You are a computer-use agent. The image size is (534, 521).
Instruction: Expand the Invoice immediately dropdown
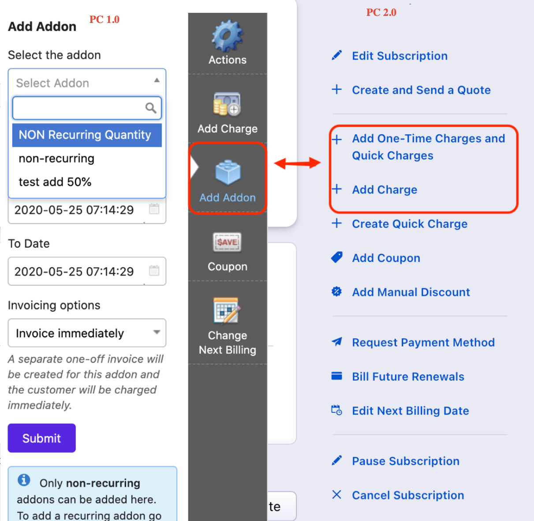click(x=157, y=332)
